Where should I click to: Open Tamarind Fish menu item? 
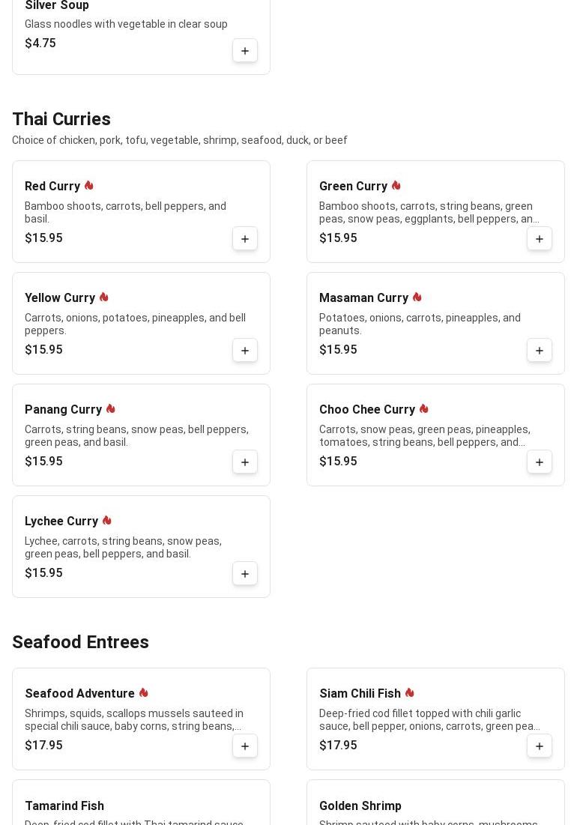click(x=64, y=806)
